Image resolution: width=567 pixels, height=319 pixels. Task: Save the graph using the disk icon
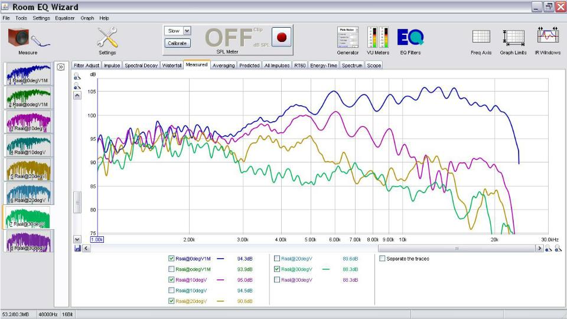click(77, 249)
